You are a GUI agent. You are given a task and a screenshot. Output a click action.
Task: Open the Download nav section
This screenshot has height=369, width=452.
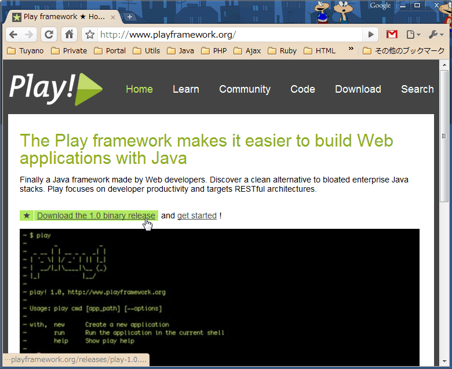coord(358,89)
